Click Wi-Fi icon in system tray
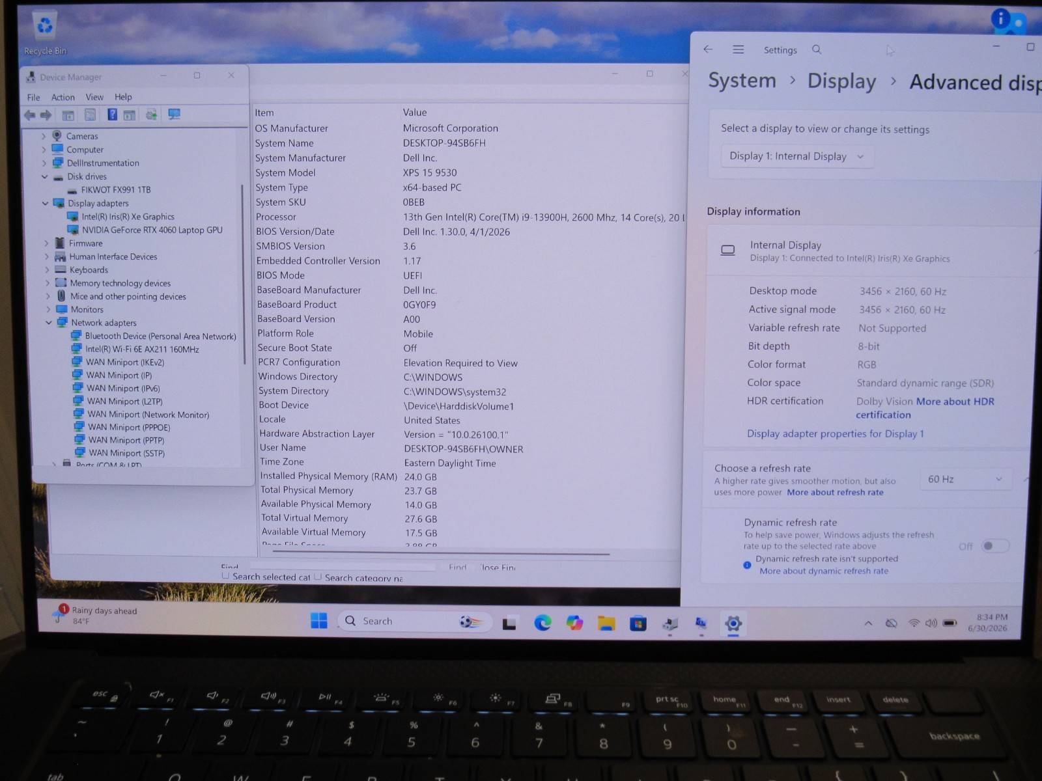 914,623
